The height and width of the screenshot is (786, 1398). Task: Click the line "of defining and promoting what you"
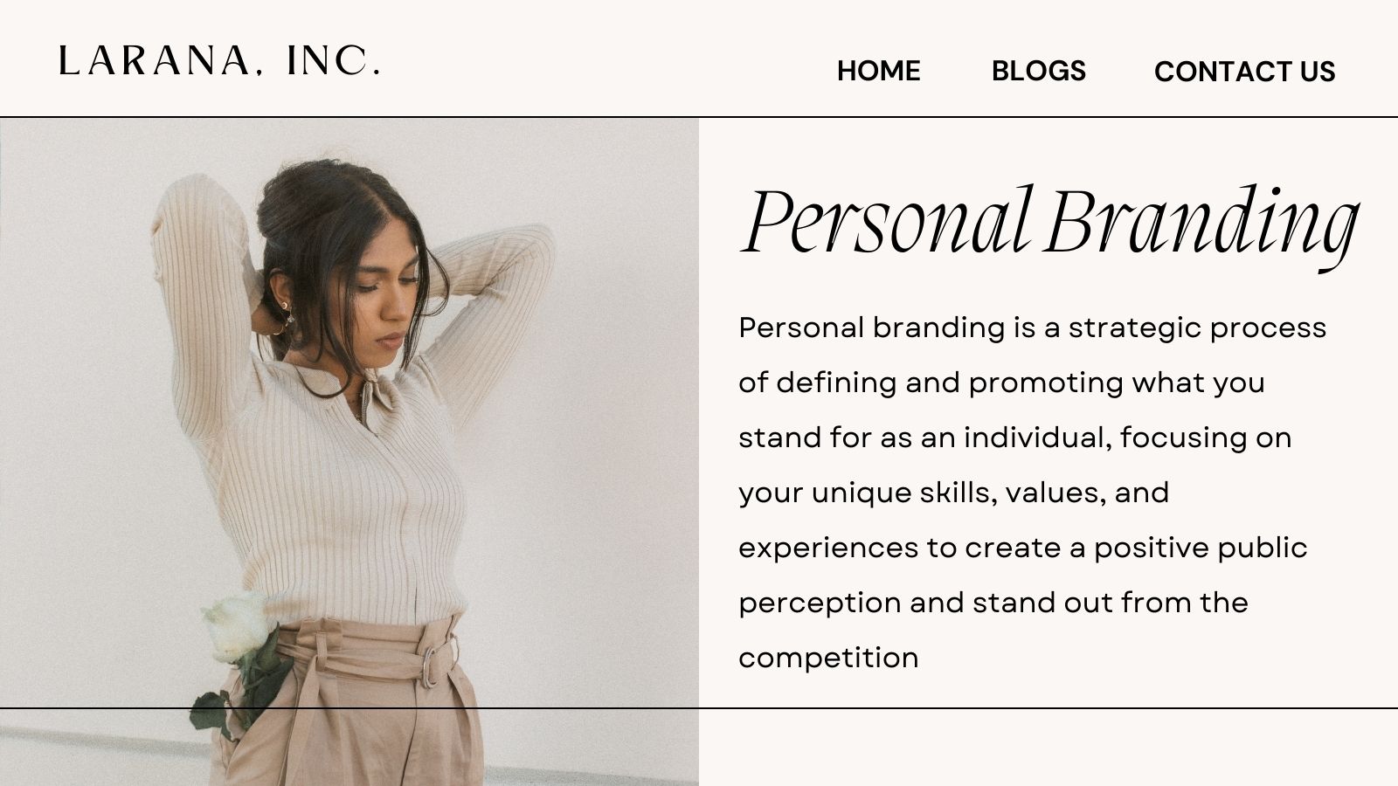click(1001, 383)
